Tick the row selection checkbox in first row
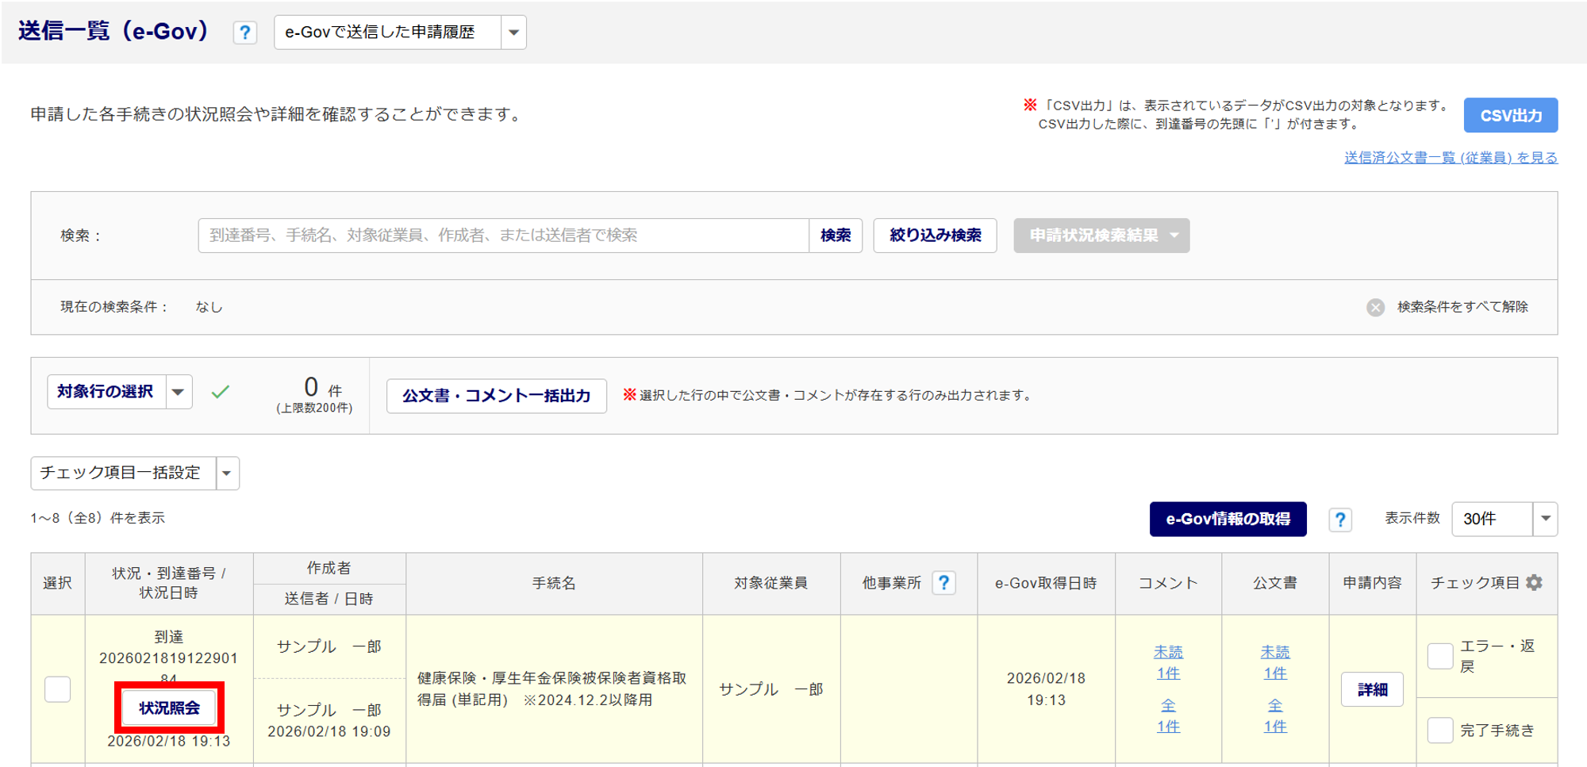 pos(57,689)
